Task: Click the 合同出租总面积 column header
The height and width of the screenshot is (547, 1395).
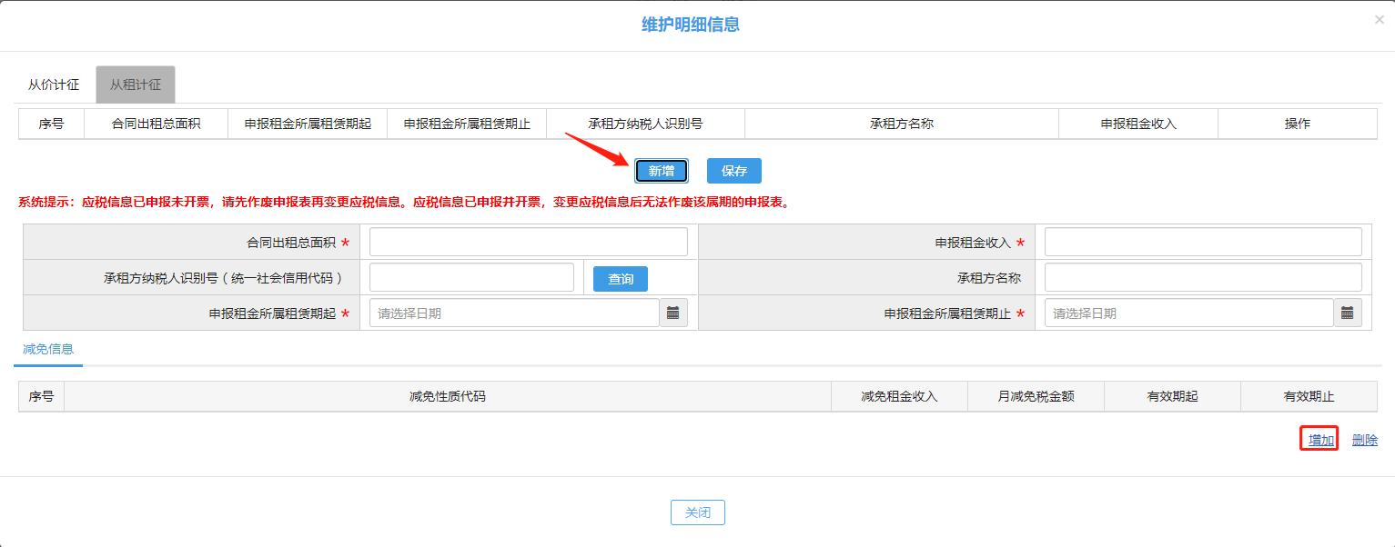Action: pyautogui.click(x=157, y=124)
